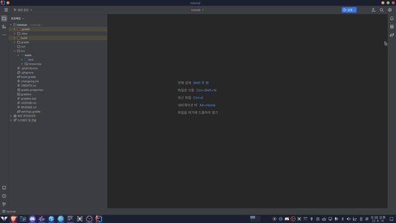Open file manager from taskbar
Screen dimensions: 396x223
(x=23, y=219)
